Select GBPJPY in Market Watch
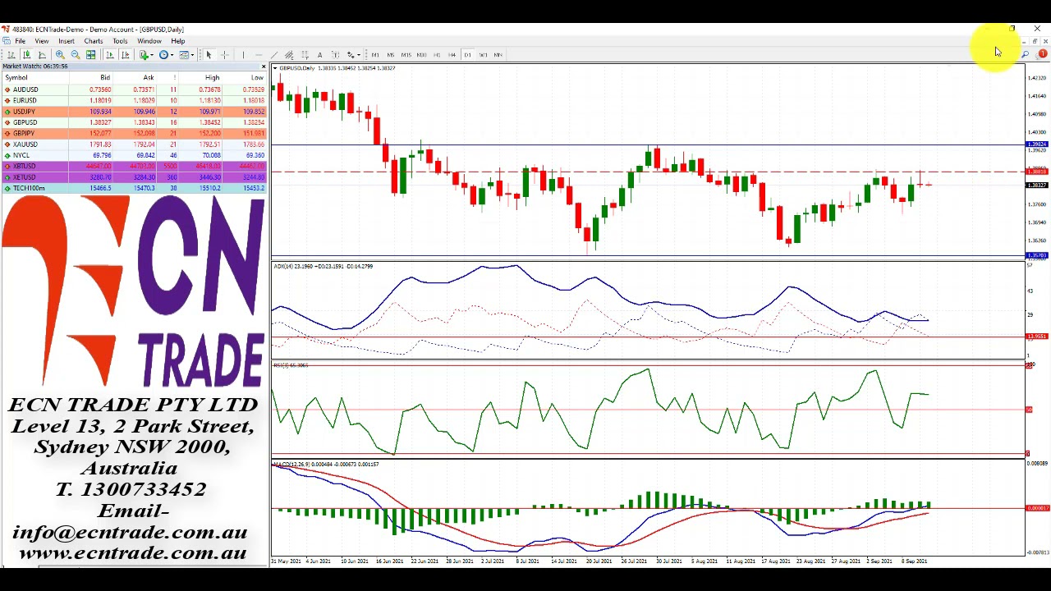Viewport: 1051px width, 591px height. (x=134, y=133)
